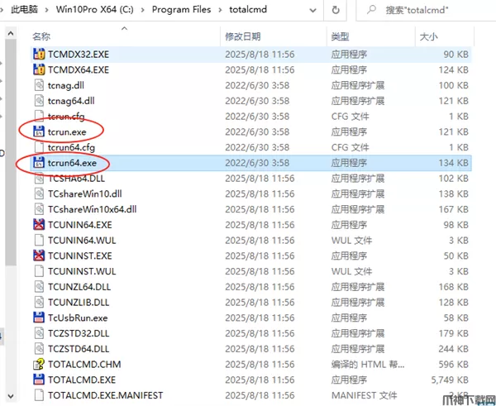Click the TOTALCMD.CHM help file icon

click(39, 364)
